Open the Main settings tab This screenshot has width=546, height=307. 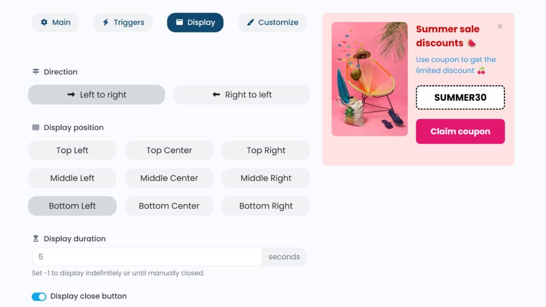click(55, 22)
